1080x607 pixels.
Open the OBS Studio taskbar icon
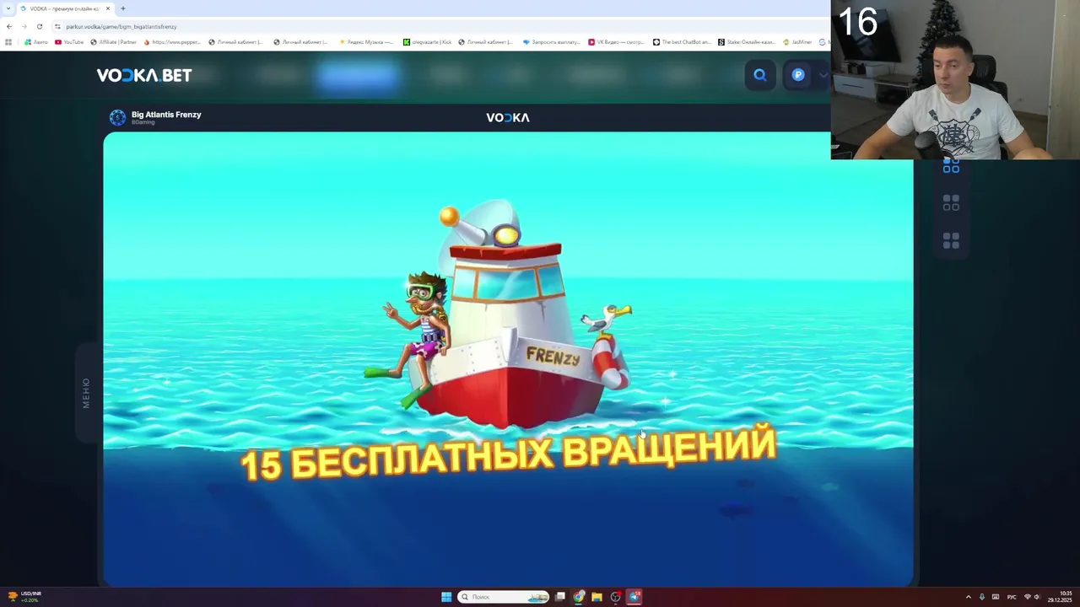click(x=616, y=597)
